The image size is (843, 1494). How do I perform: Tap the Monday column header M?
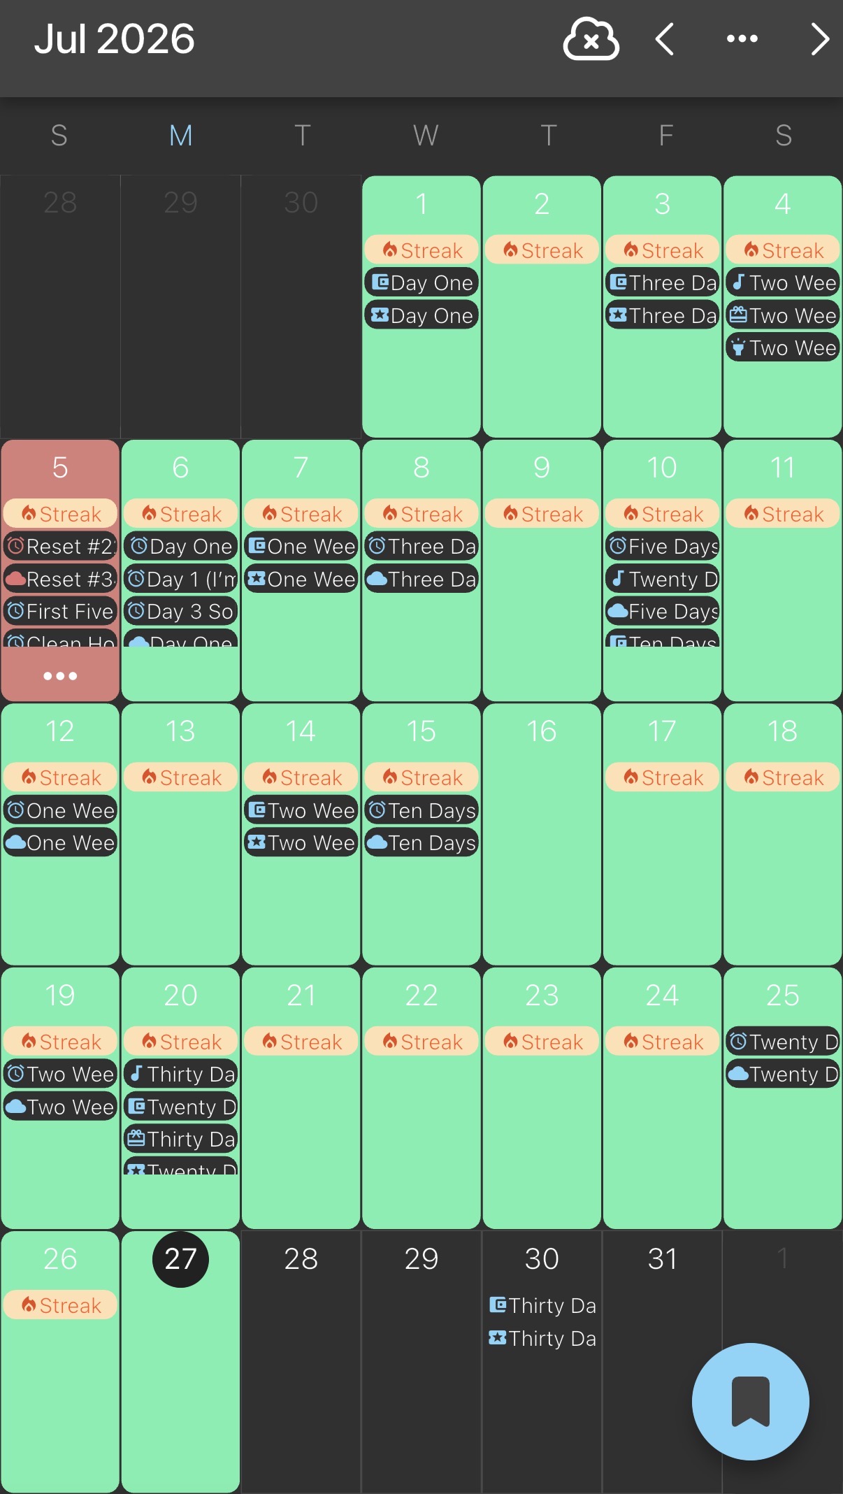click(x=180, y=136)
